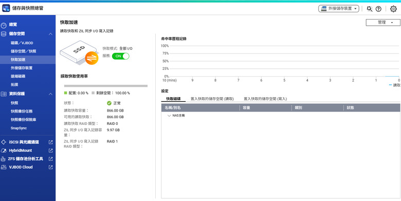Image resolution: width=401 pixels, height=201 pixels.
Task: Collapse the NAS主機 tree row
Action: [x=169, y=116]
